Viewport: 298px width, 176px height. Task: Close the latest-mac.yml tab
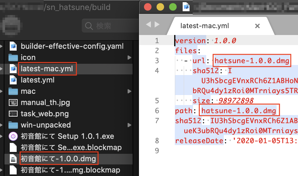tap(257, 26)
